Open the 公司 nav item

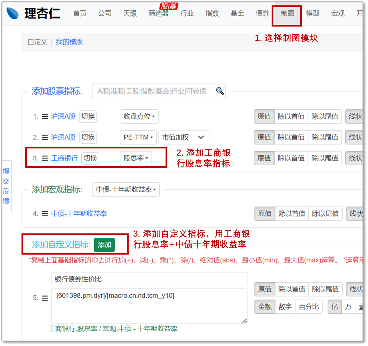105,13
